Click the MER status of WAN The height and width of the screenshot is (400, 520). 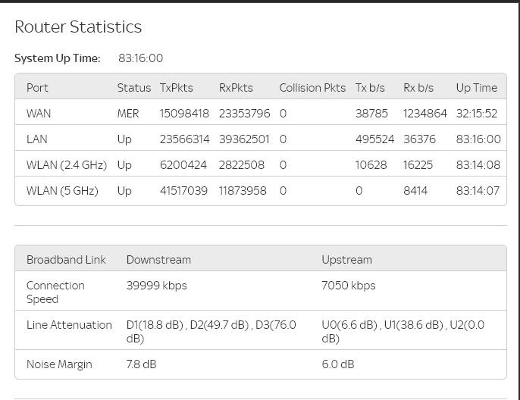coord(128,114)
